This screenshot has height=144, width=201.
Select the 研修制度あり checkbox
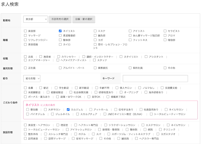96,92
